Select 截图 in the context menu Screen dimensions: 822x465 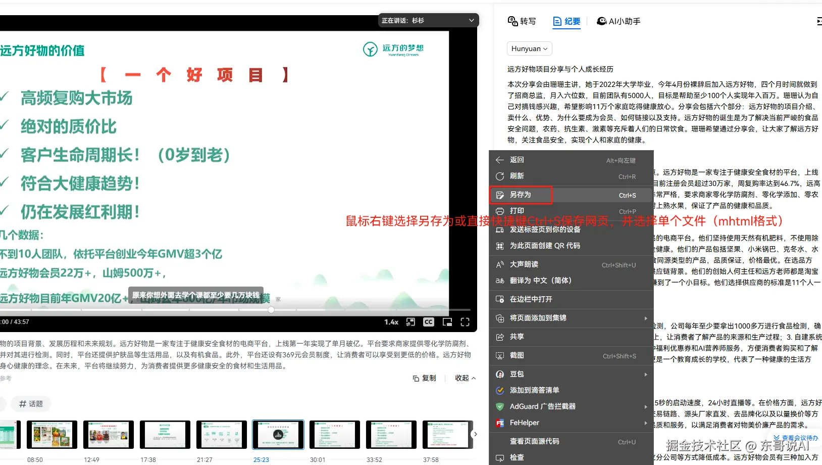pos(571,355)
